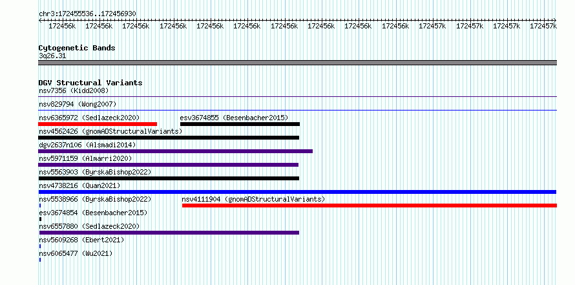Select the 3q26.31 band label

52,56
